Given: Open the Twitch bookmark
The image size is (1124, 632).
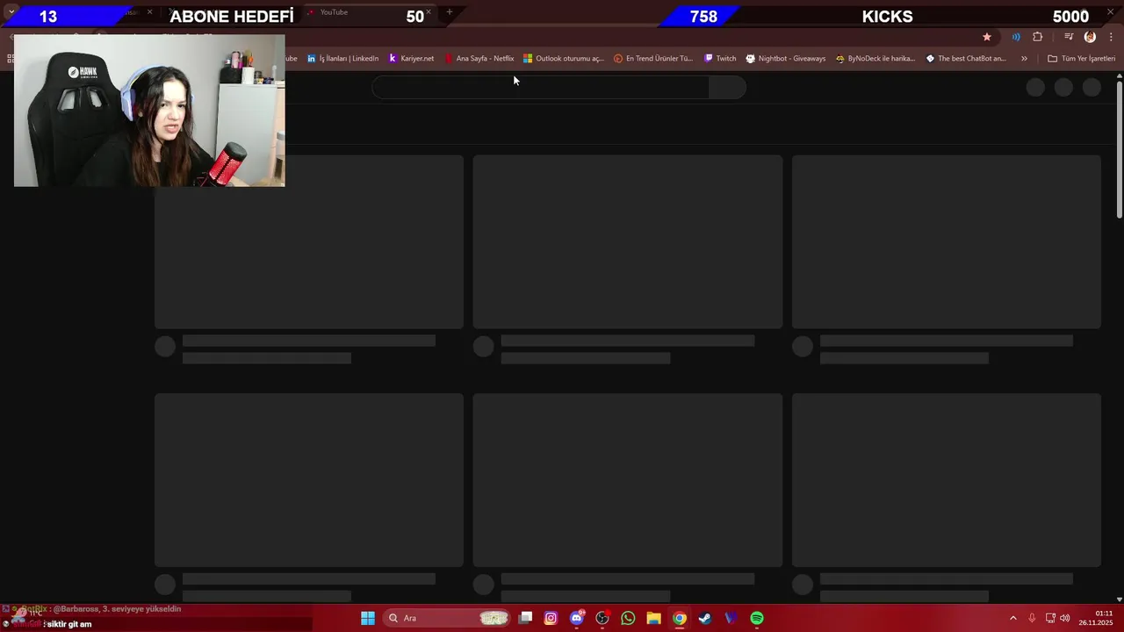Looking at the screenshot, I should point(720,59).
